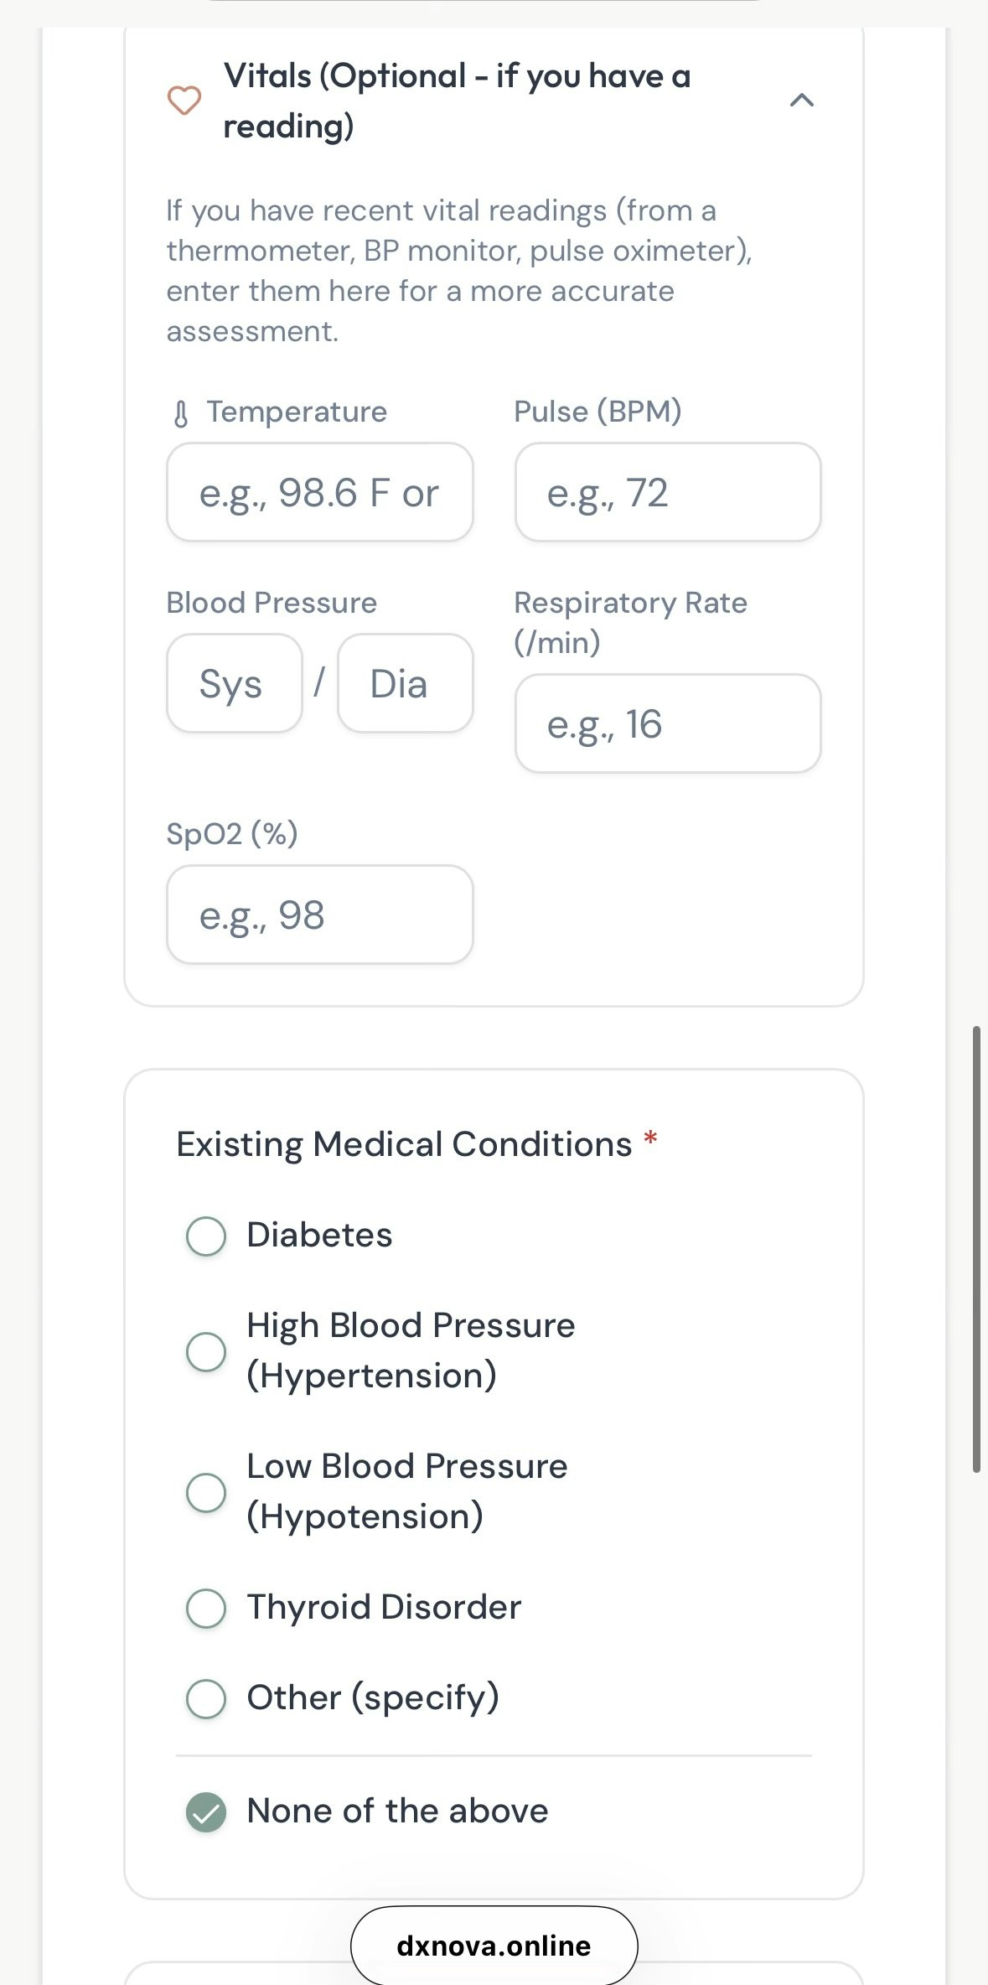Viewport: 988px width, 1985px height.
Task: Check Low Blood Pressure (Hypotension)
Action: click(x=206, y=1492)
